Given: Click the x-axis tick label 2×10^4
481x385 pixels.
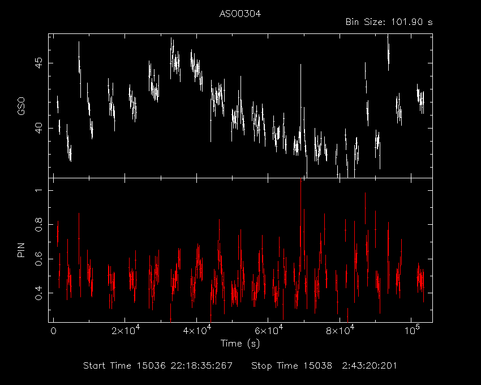Looking at the screenshot, I should 125,330.
